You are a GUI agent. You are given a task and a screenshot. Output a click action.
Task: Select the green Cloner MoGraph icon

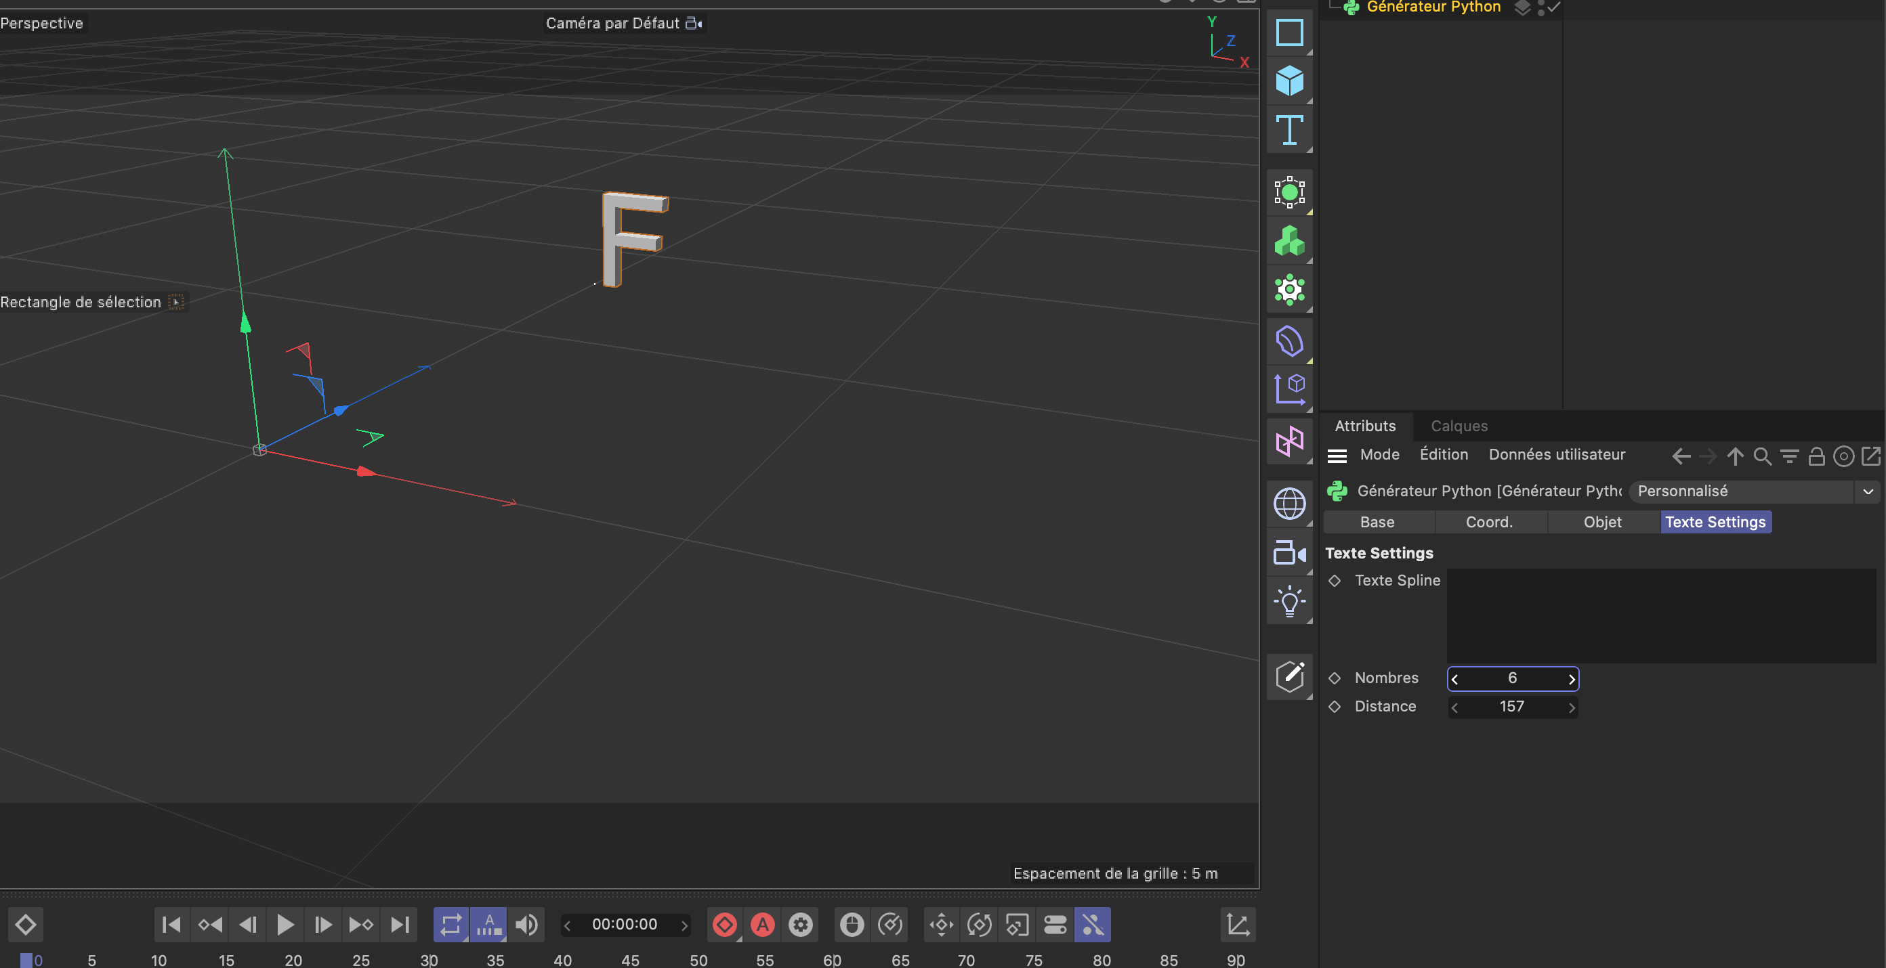click(x=1288, y=242)
